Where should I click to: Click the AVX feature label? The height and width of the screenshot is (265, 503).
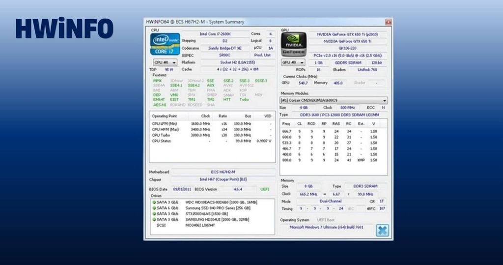(210, 86)
